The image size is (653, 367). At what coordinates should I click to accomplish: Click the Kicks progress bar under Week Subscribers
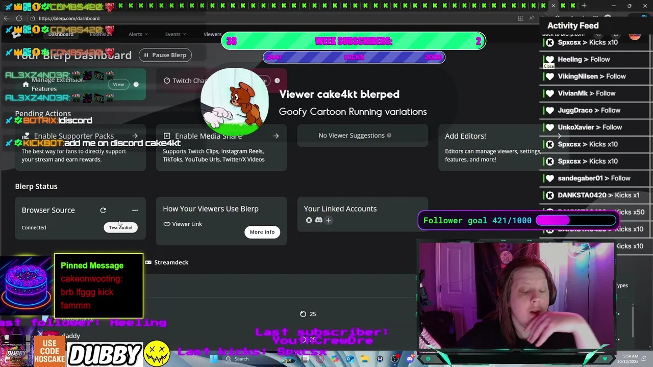click(354, 57)
